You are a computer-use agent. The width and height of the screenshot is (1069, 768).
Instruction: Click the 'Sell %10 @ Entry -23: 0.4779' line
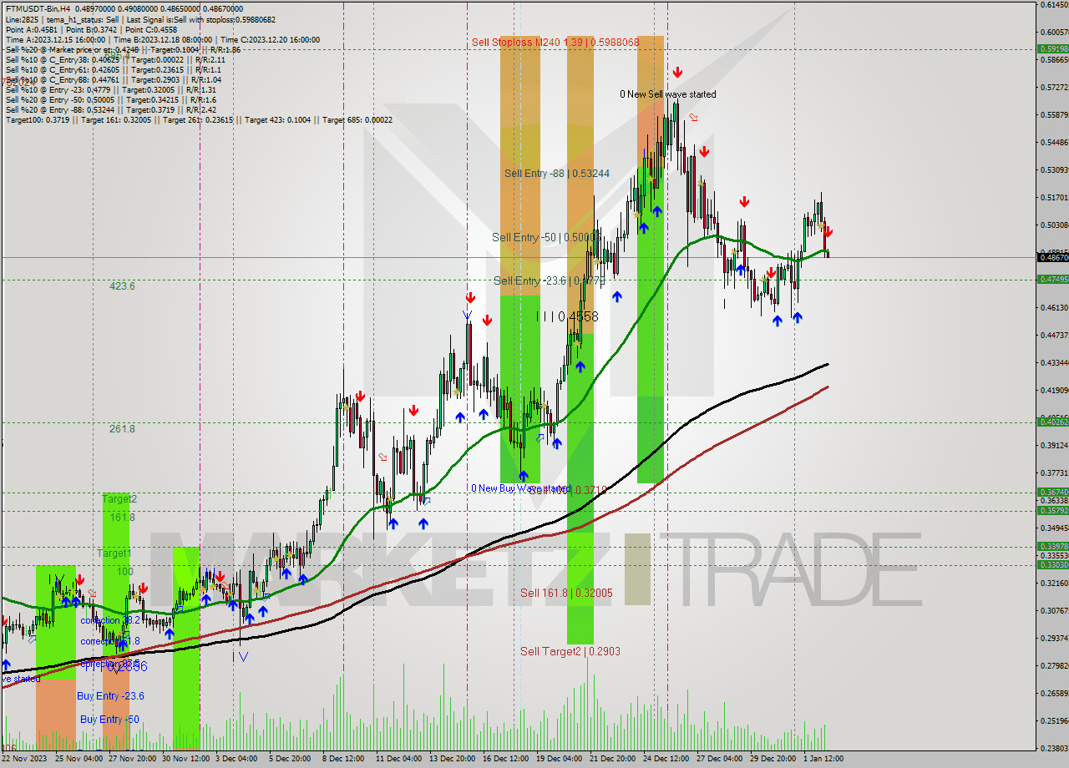(x=111, y=89)
